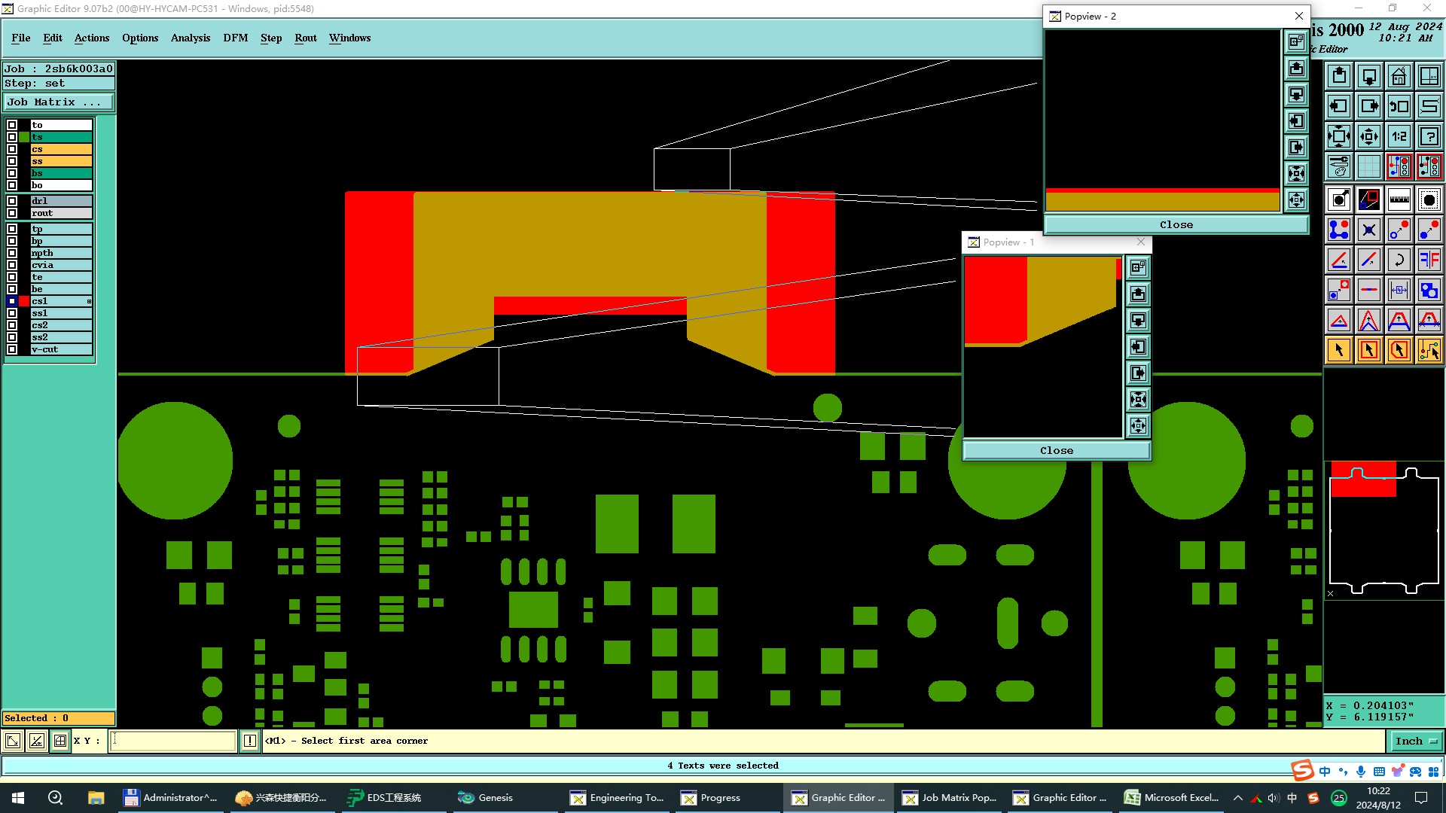Click the question mark help icon
The image size is (1446, 813).
click(x=1429, y=136)
